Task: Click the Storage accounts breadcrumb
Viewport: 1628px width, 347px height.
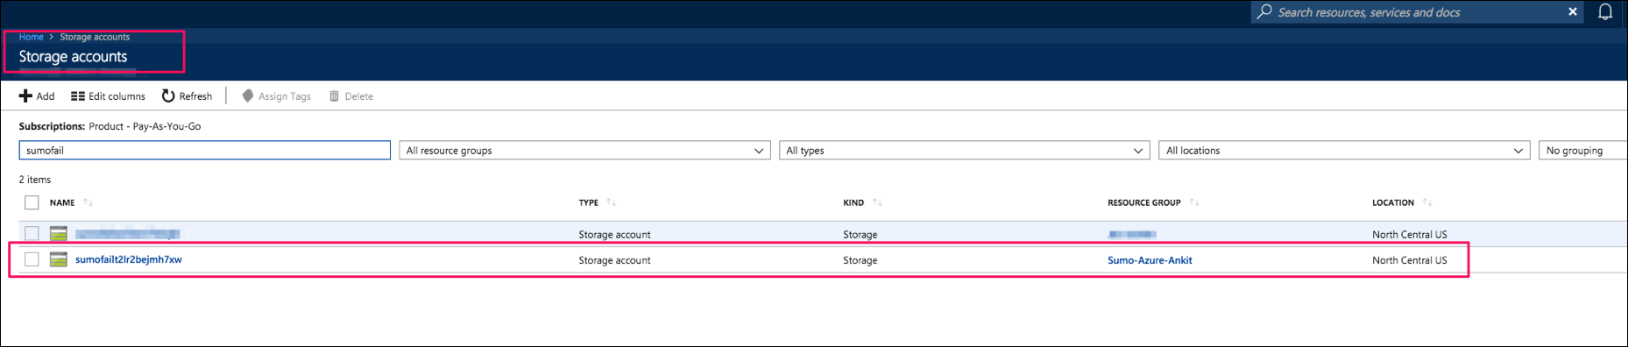Action: click(95, 37)
